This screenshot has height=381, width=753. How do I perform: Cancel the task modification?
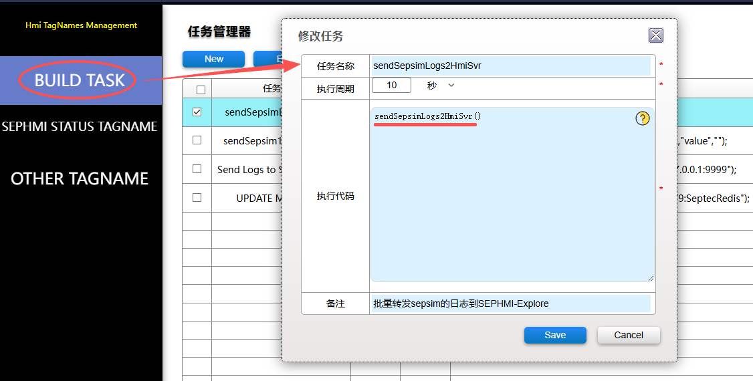628,335
